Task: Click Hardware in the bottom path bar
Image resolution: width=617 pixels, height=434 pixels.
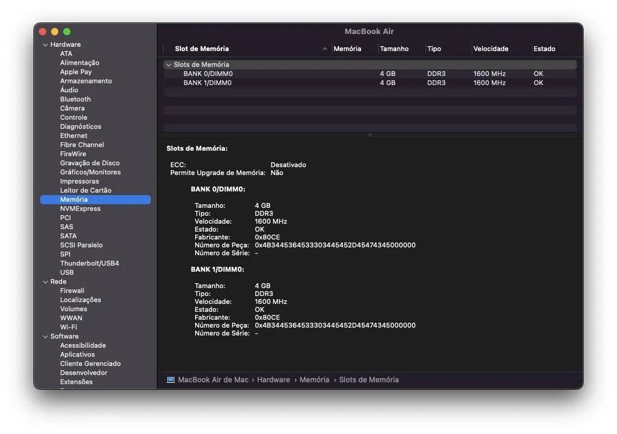Action: click(274, 380)
